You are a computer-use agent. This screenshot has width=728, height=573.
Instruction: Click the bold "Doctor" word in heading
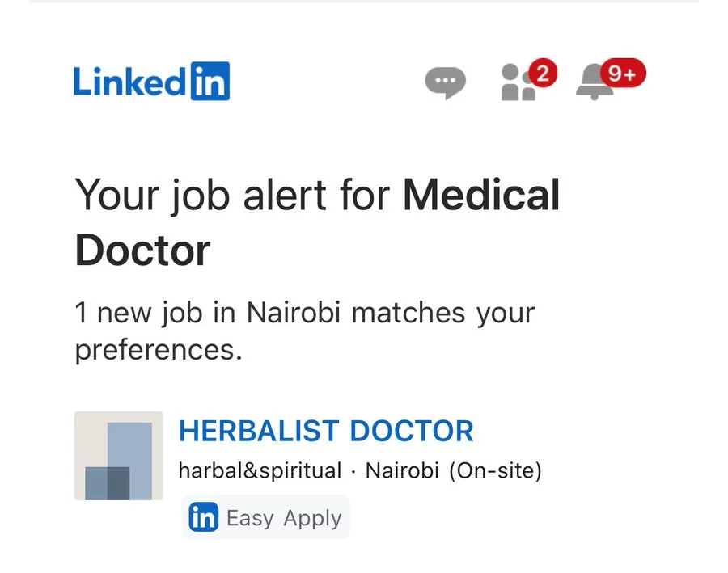pyautogui.click(x=142, y=251)
